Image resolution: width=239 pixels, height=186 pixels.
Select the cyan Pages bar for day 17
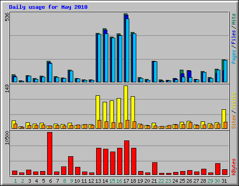127,50
